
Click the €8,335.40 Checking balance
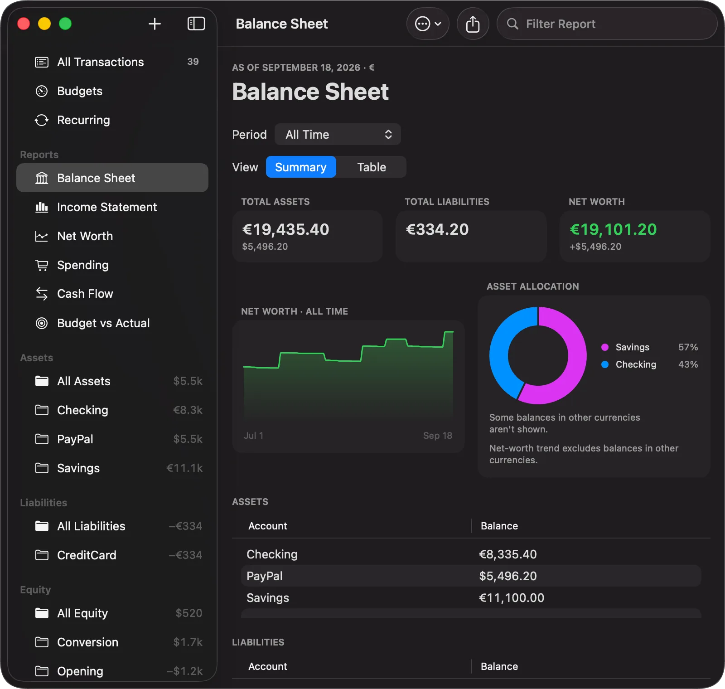coord(508,554)
